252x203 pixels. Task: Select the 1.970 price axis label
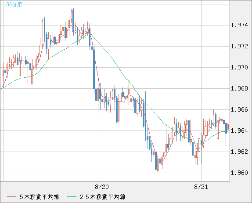point(239,67)
